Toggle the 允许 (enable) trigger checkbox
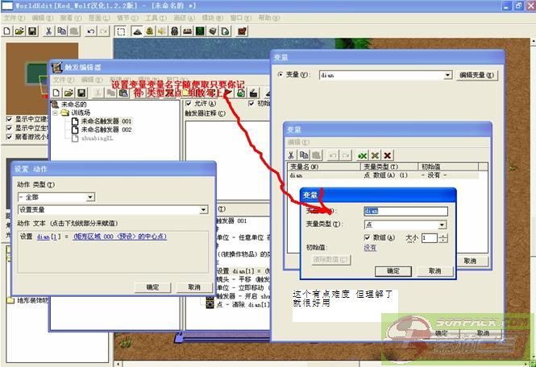This screenshot has width=536, height=367. point(189,104)
